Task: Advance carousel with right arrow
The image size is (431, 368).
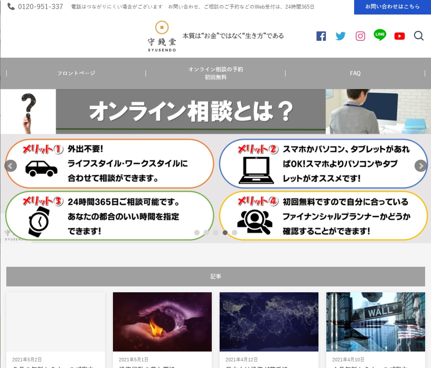Action: 420,166
